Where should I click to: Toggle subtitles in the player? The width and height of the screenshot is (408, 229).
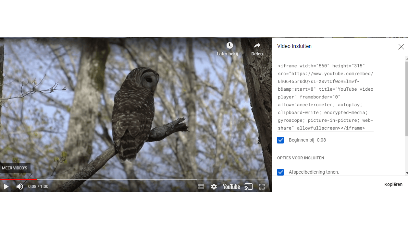click(201, 187)
